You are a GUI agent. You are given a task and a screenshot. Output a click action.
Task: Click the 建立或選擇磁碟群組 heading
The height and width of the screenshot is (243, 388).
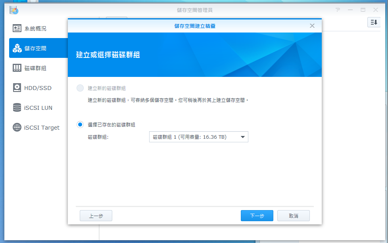click(108, 55)
